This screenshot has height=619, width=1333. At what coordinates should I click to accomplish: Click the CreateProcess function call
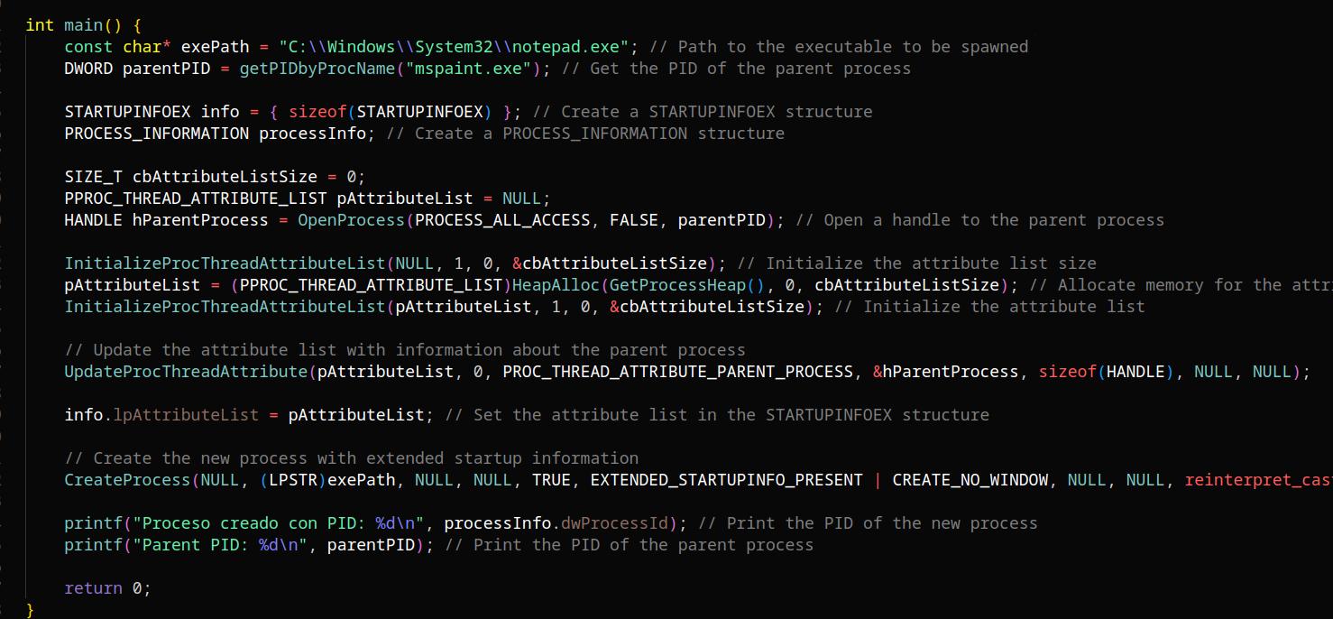point(127,479)
